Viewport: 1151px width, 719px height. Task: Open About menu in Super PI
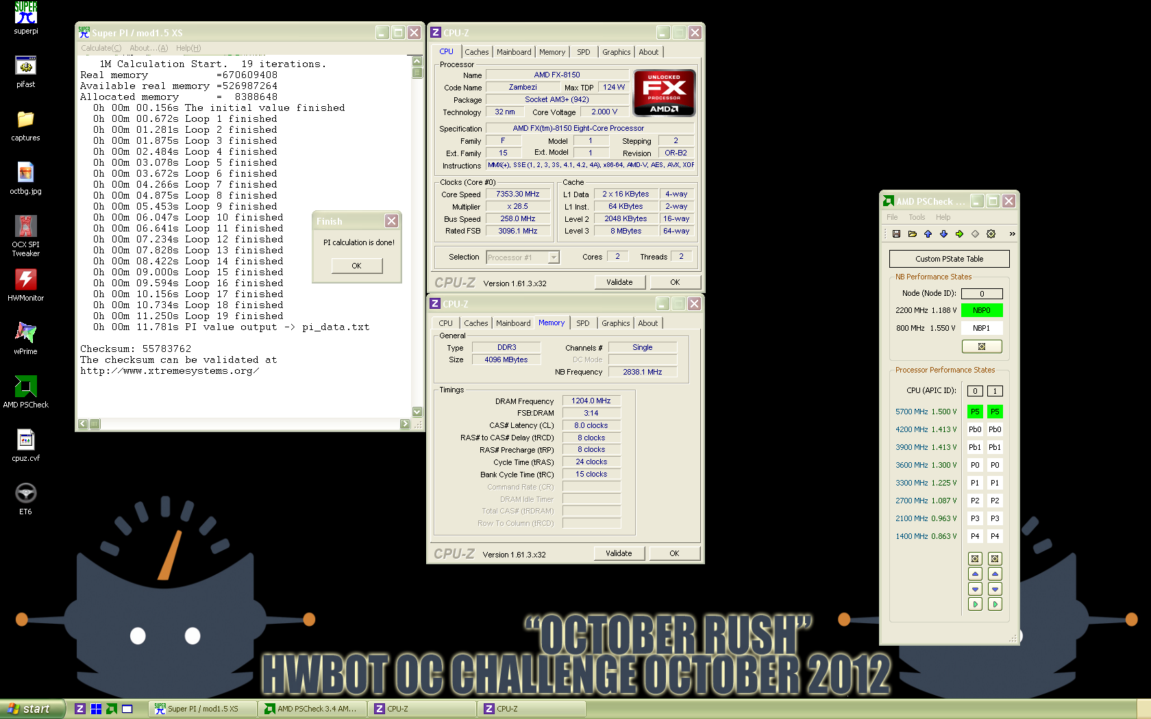coord(149,48)
